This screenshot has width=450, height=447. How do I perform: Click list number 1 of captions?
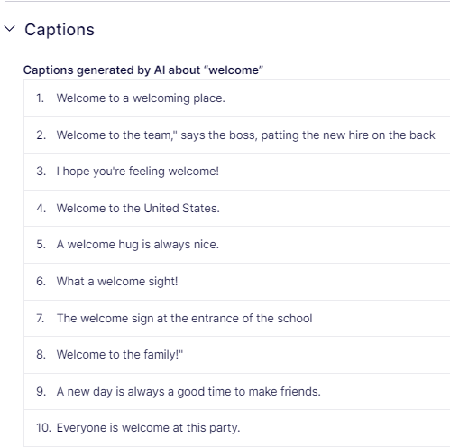coord(41,98)
